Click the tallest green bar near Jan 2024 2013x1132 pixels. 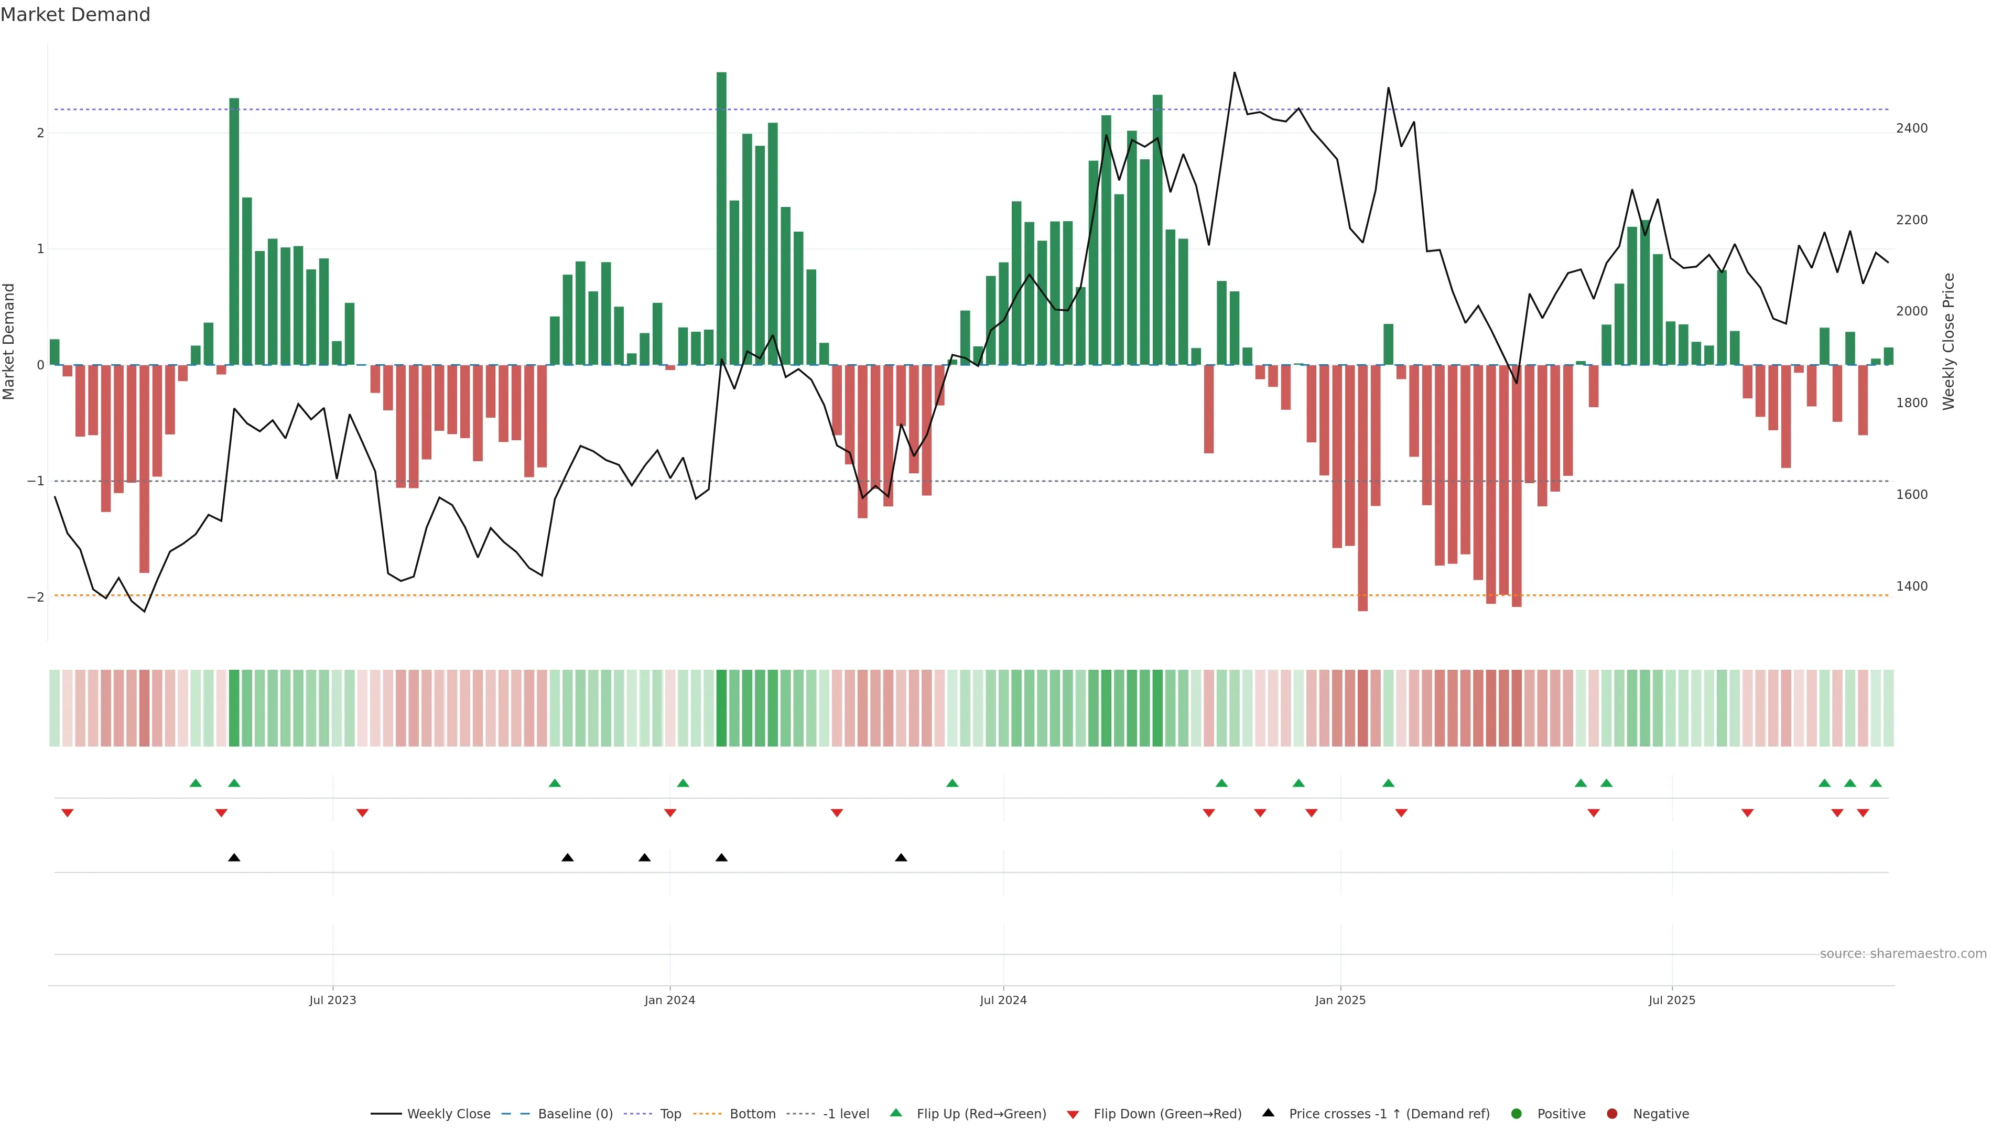click(721, 219)
